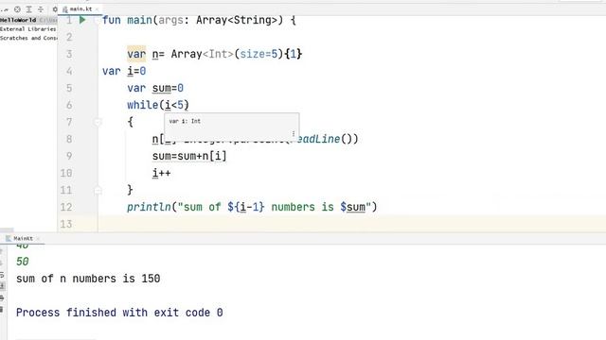Image resolution: width=606 pixels, height=340 pixels.
Task: Toggle soft-wrap icon in run console sidebar
Action: point(2,275)
